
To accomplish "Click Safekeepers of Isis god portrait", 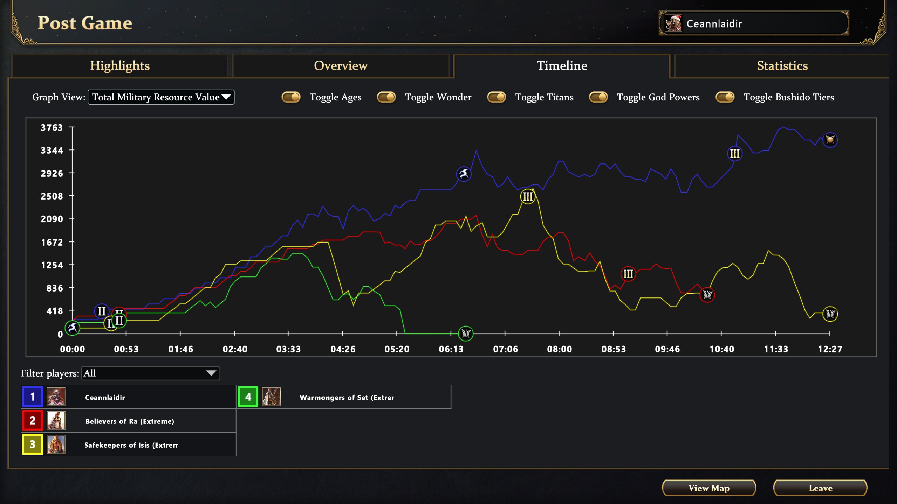I will 56,444.
